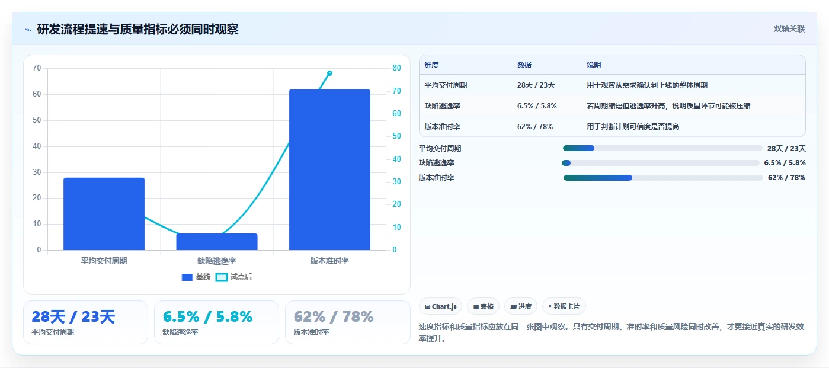Click the 说明 table column header

594,65
